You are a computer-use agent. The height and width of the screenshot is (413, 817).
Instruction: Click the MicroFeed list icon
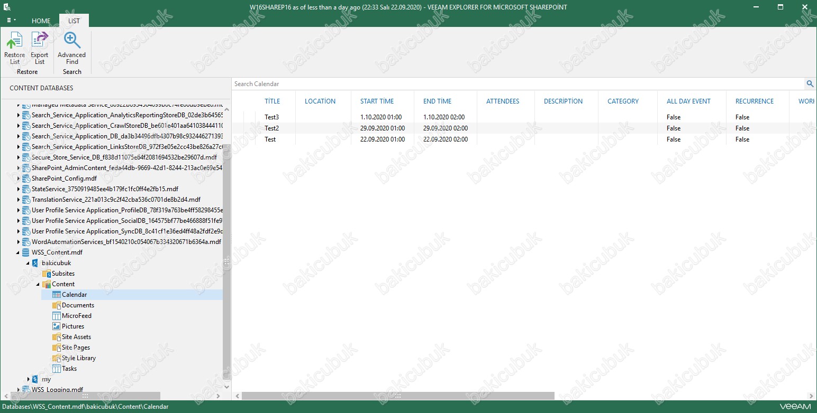tap(57, 315)
